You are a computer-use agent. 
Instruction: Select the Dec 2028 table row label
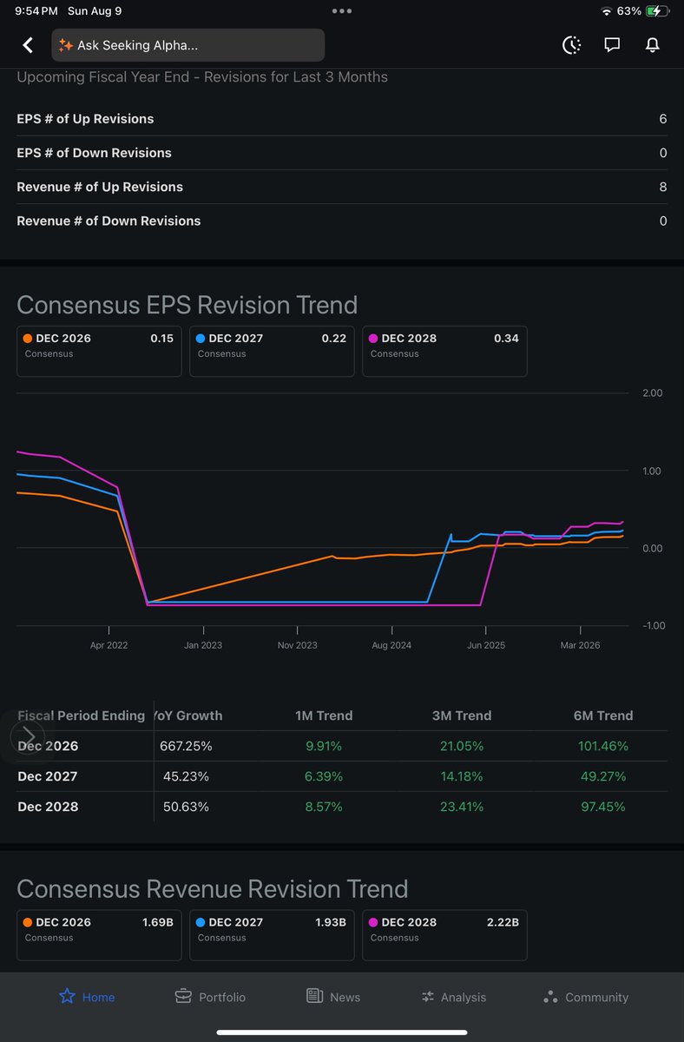tap(48, 807)
